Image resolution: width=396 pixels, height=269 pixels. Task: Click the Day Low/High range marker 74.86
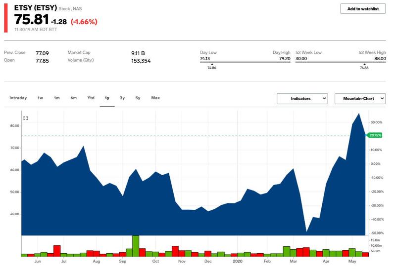pyautogui.click(x=212, y=68)
